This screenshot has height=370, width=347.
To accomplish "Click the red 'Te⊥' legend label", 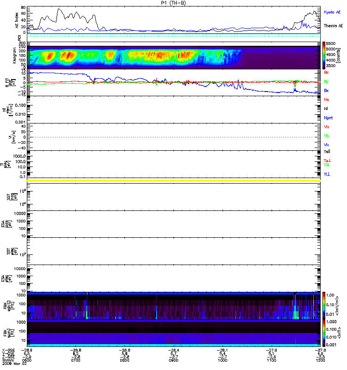I will (327, 160).
